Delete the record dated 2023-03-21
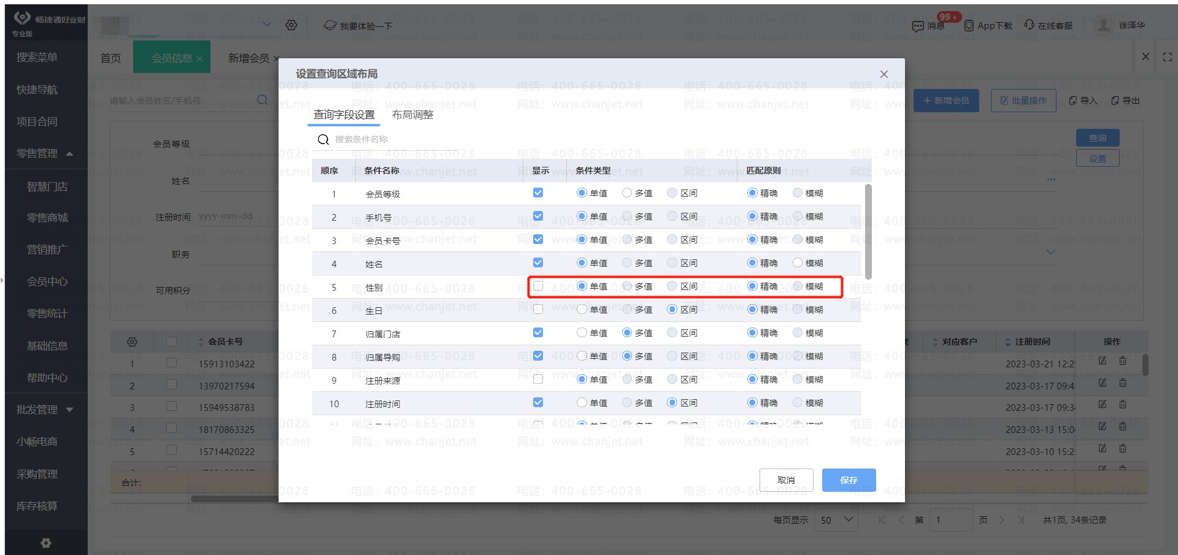This screenshot has width=1178, height=555. tap(1123, 361)
